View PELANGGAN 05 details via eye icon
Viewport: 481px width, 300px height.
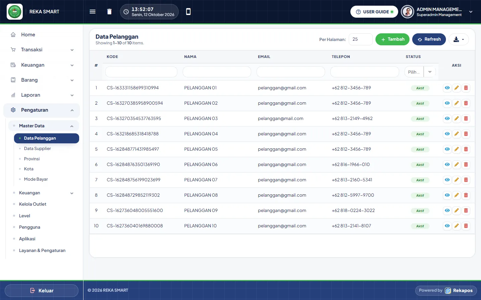click(x=447, y=149)
